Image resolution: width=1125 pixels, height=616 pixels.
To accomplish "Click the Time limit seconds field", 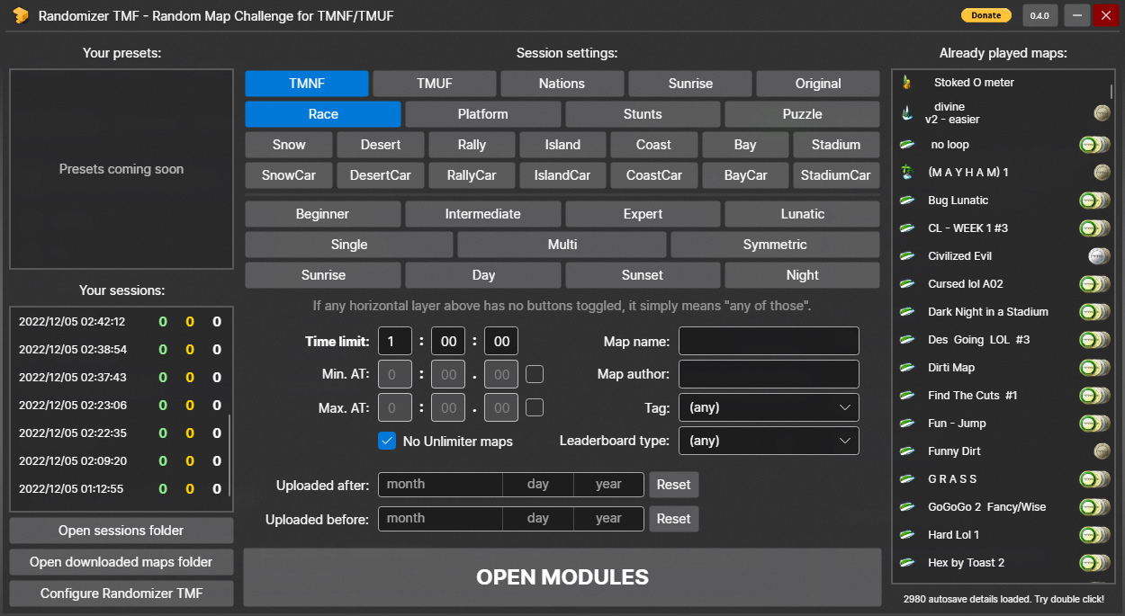I will [x=501, y=341].
